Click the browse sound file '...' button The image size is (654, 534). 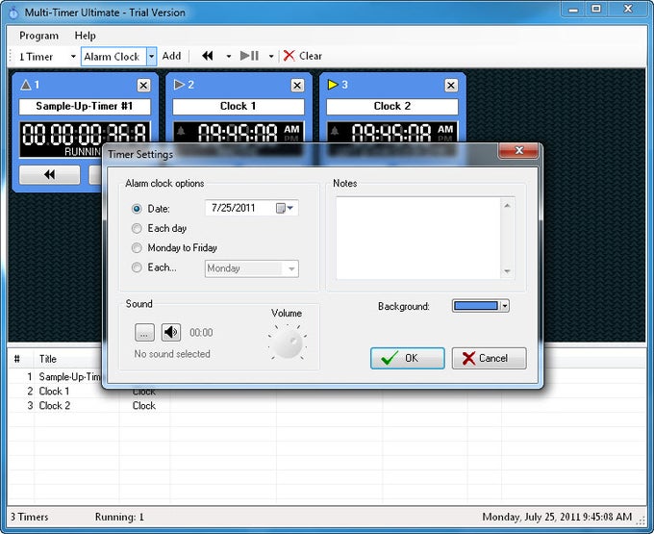point(144,333)
